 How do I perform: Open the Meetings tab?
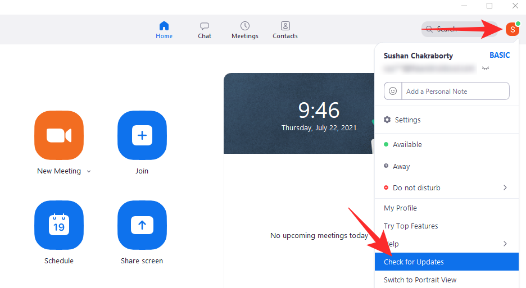pos(245,30)
